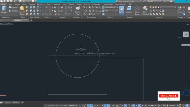Click the TOP face of the ViewCube
The width and height of the screenshot is (190, 107).
point(186,34)
